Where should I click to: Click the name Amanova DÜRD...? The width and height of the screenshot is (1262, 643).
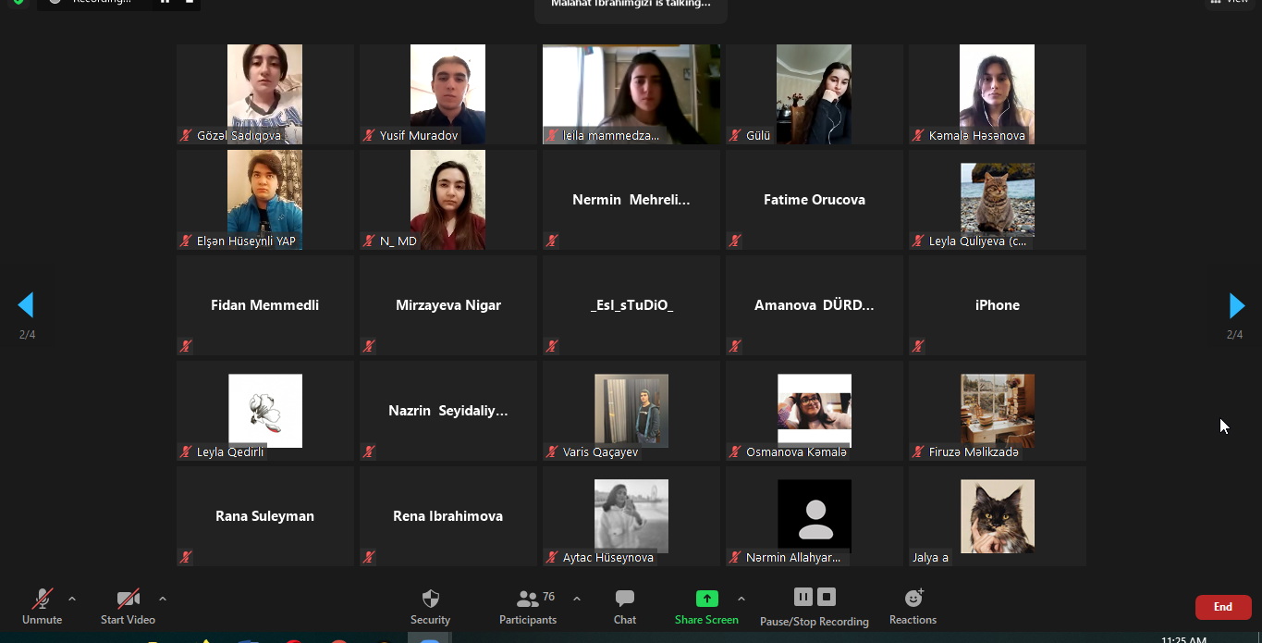[x=814, y=305]
